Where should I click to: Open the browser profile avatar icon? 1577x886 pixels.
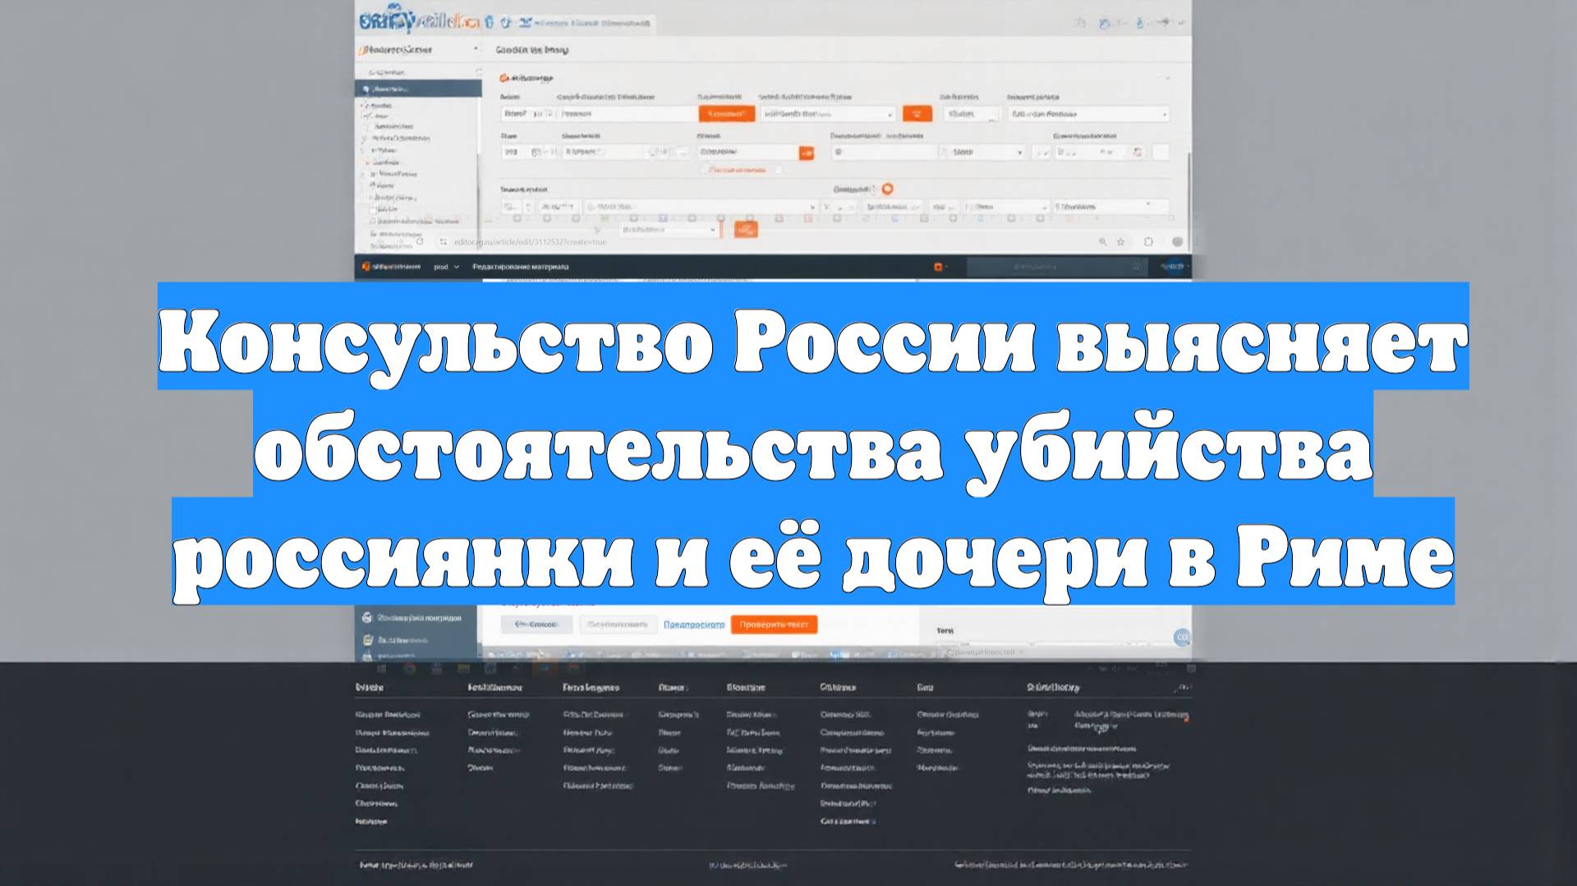[x=1177, y=242]
